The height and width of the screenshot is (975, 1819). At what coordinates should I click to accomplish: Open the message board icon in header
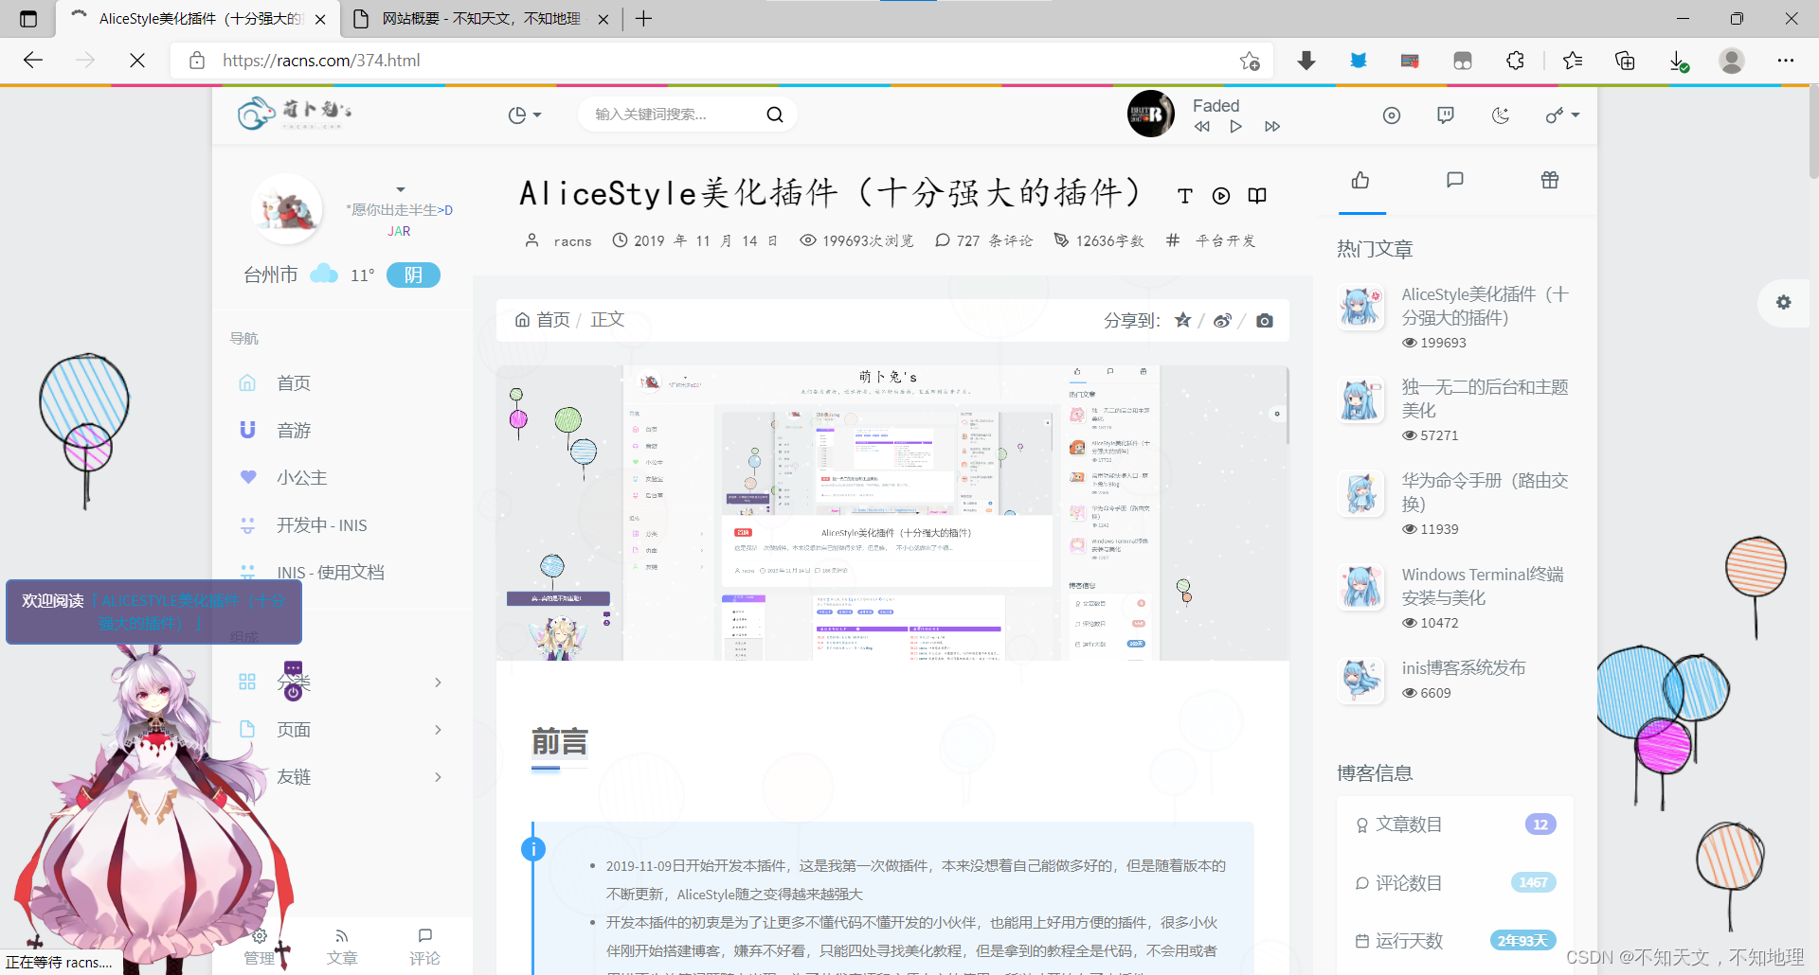pyautogui.click(x=1446, y=115)
